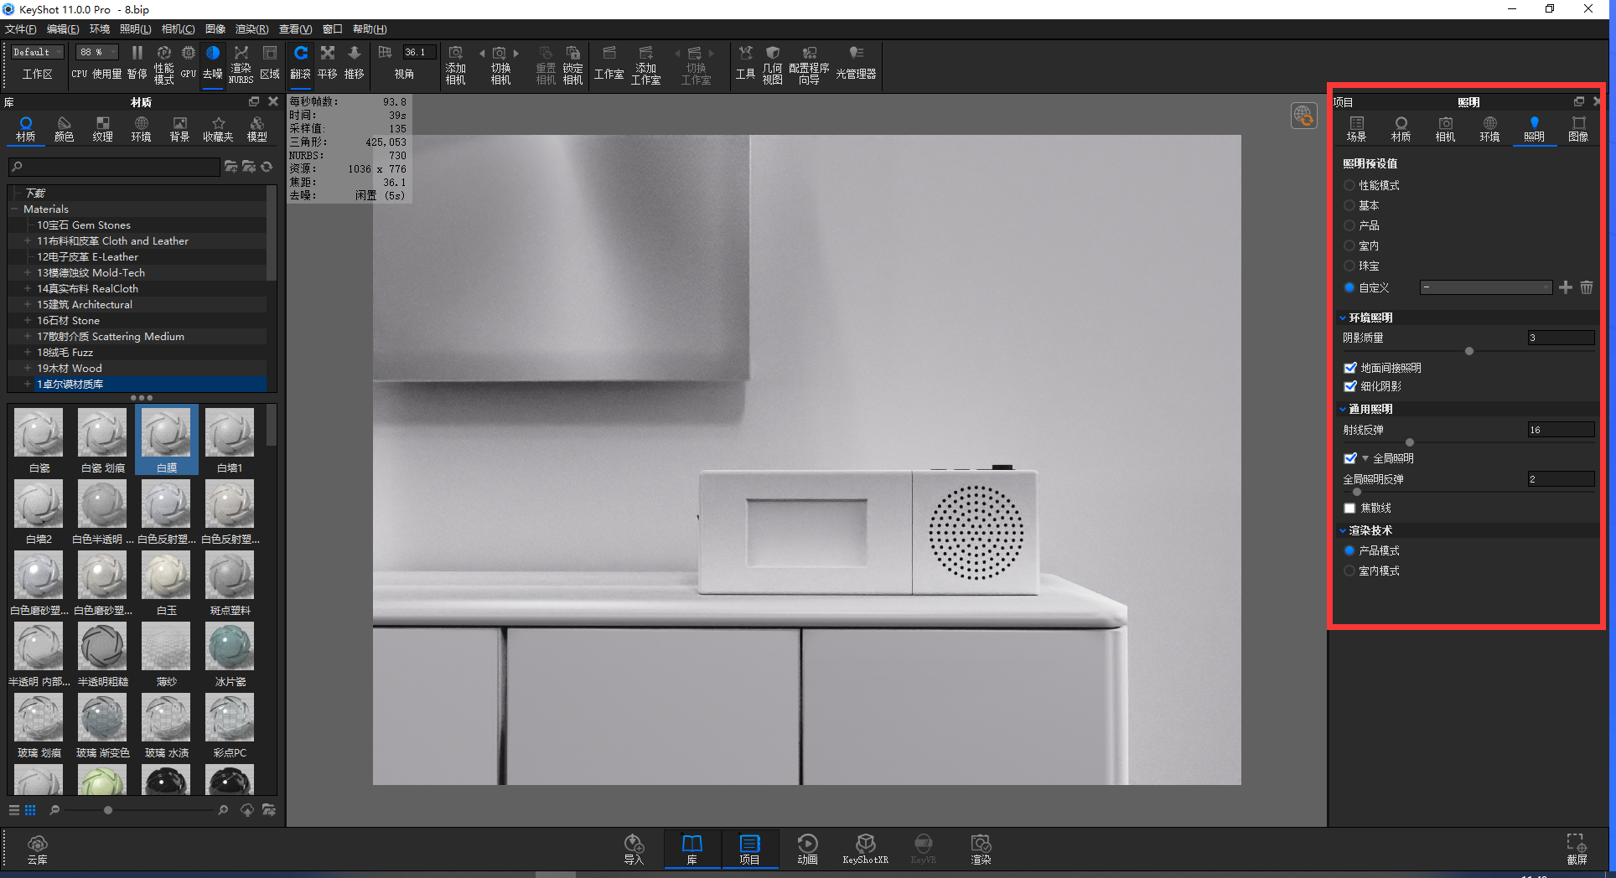Image resolution: width=1616 pixels, height=878 pixels.
Task: Collapse the rendering technique (渲染技术) section
Action: [x=1343, y=530]
